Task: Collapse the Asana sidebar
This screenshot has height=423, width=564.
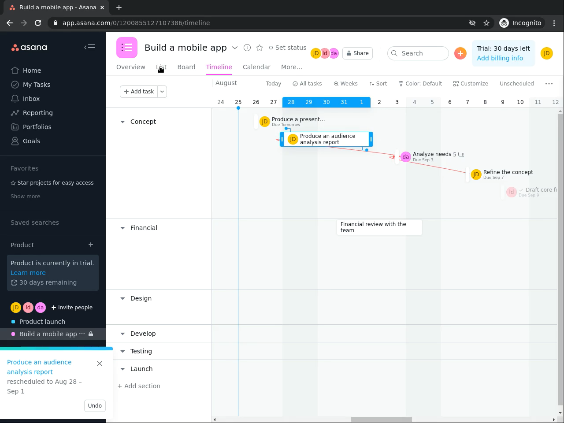Action: [x=90, y=47]
